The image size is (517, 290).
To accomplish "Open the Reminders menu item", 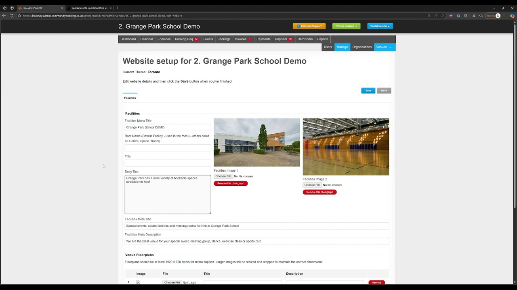I will pos(305,39).
